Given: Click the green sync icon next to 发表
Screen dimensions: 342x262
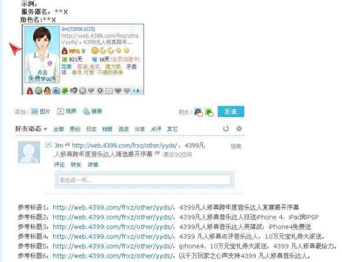Looking at the screenshot, I should pos(209,112).
